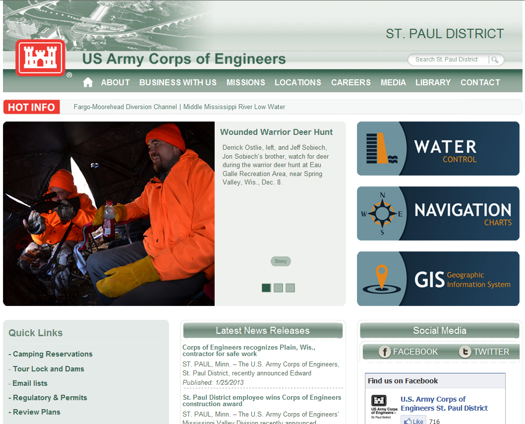Read the Plain, Wis. contractor safe work release
Screen dimensions: 525x424
point(249,350)
